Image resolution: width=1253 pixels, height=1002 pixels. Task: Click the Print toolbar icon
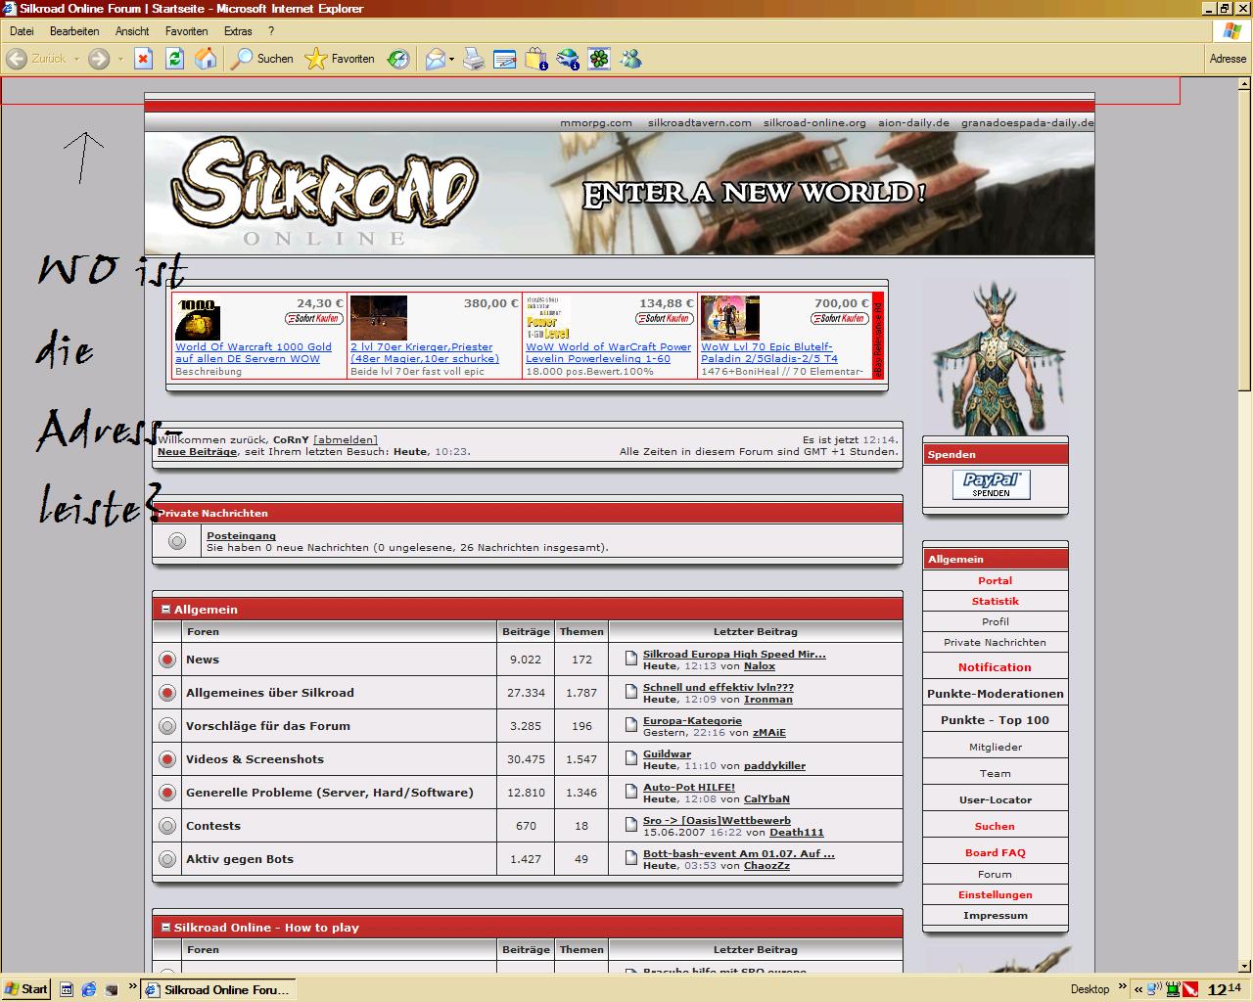pos(474,59)
